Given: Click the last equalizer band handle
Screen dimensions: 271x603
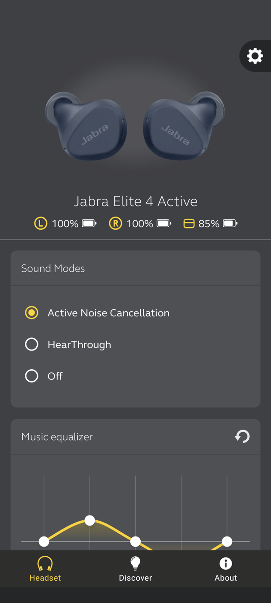Looking at the screenshot, I should click(227, 542).
